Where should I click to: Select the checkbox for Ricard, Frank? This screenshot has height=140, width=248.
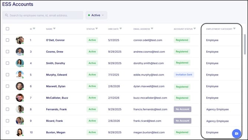(x=7, y=121)
